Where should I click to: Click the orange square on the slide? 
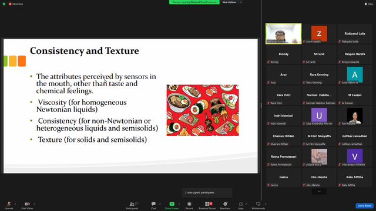click(22, 61)
